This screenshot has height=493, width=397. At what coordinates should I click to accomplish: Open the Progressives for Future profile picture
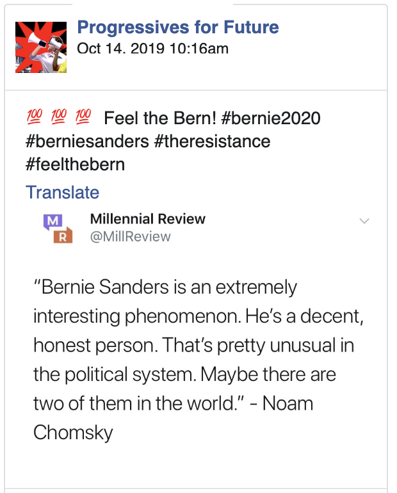pyautogui.click(x=41, y=47)
